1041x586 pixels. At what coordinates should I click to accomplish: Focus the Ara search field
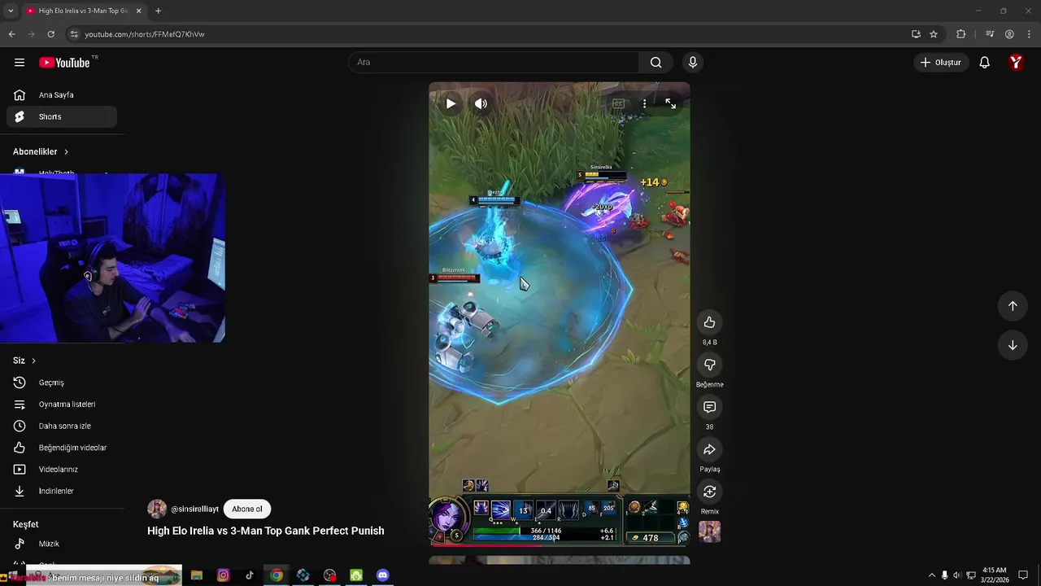(494, 63)
